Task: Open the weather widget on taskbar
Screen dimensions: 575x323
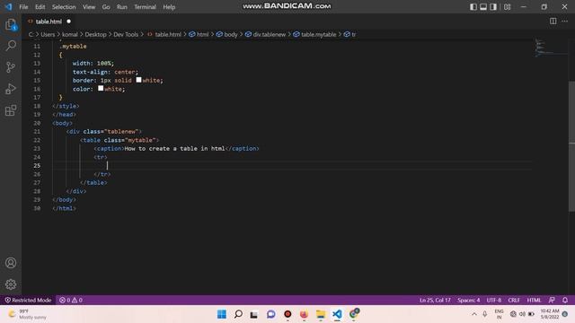Action: (x=28, y=314)
